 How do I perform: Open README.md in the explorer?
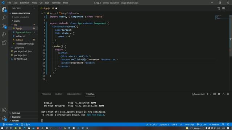click(x=20, y=59)
